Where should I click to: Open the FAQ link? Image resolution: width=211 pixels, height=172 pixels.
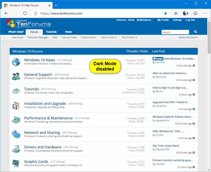[55, 37]
